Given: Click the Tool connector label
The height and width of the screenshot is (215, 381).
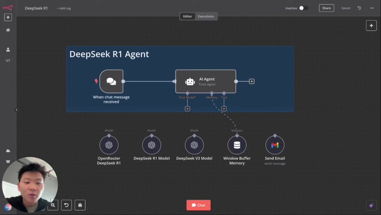Looking at the screenshot, I should coord(224,97).
